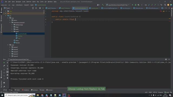Select the Runner class in project tree
This screenshot has height=97, width=173.
(18, 43)
